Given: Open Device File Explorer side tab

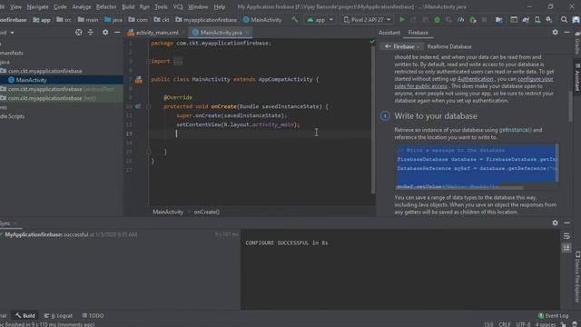Looking at the screenshot, I should tap(577, 276).
